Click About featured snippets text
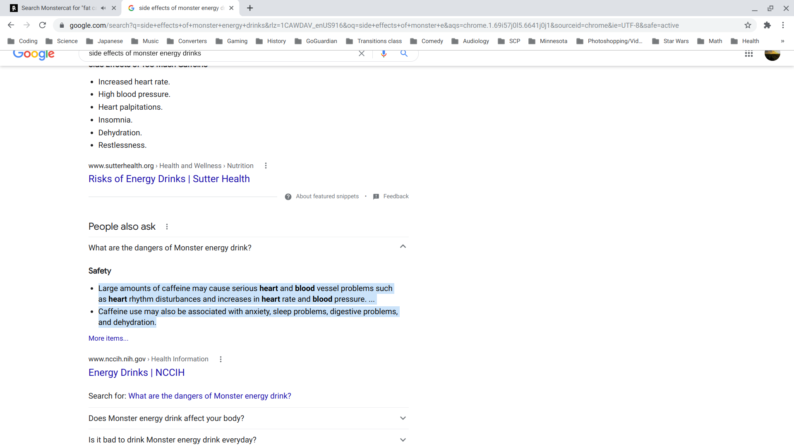This screenshot has width=794, height=447. [327, 197]
